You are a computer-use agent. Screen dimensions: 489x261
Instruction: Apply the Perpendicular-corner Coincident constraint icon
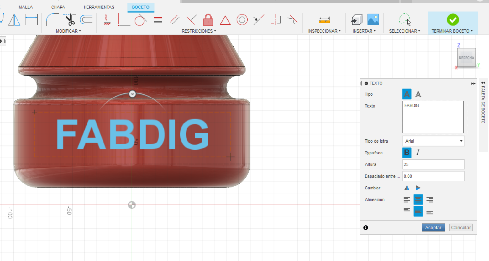click(124, 20)
